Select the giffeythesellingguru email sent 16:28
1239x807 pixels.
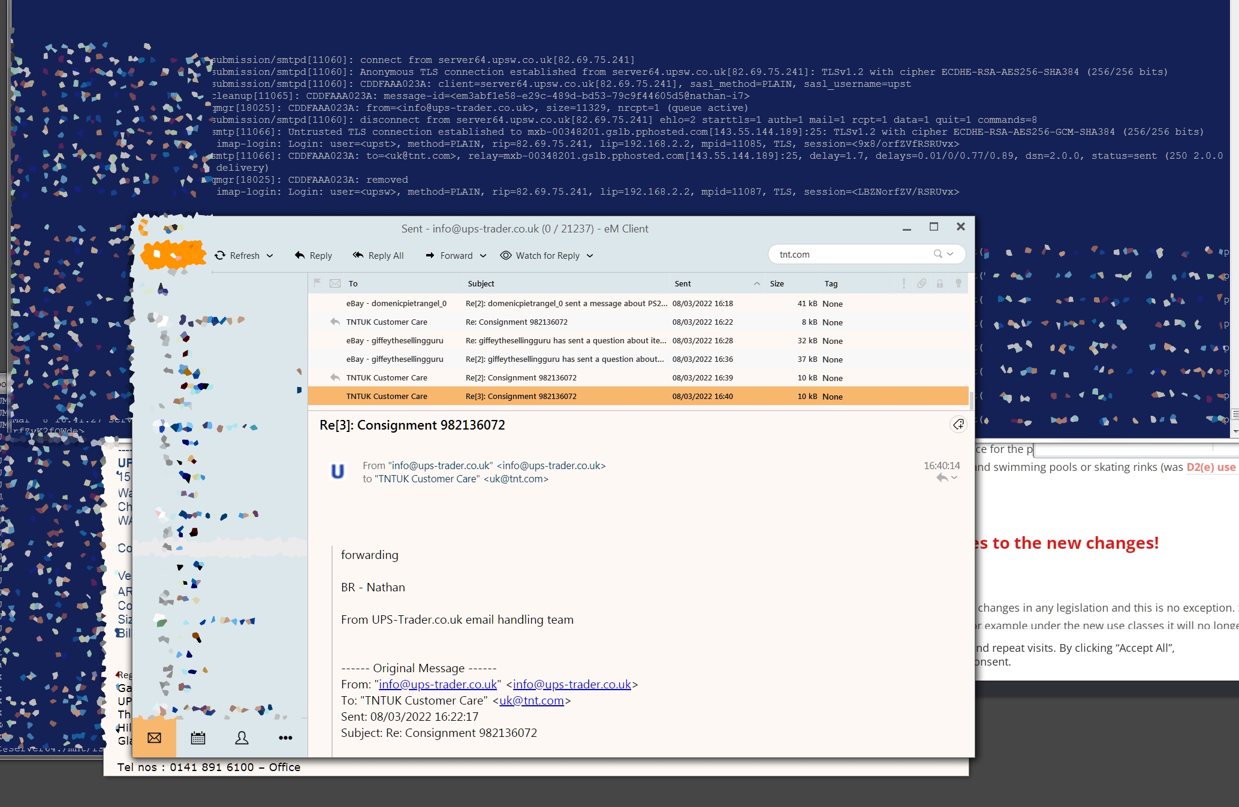click(638, 341)
